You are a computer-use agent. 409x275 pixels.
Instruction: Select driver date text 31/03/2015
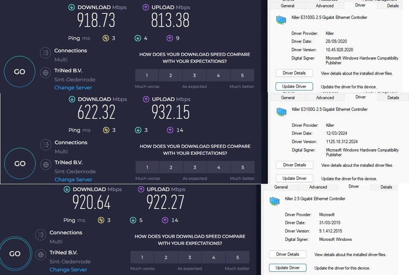pyautogui.click(x=330, y=223)
